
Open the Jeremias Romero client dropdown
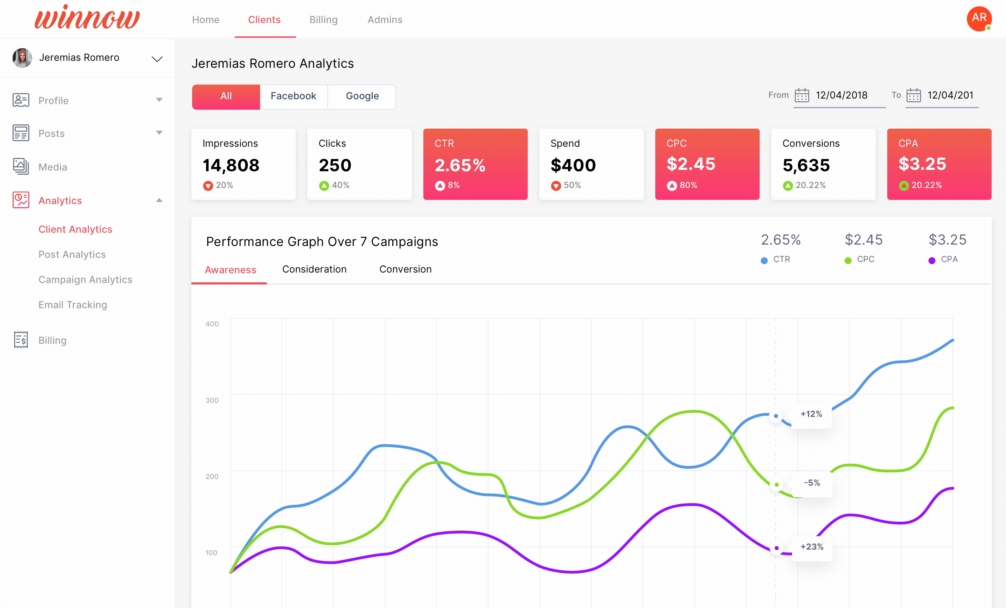click(x=157, y=59)
